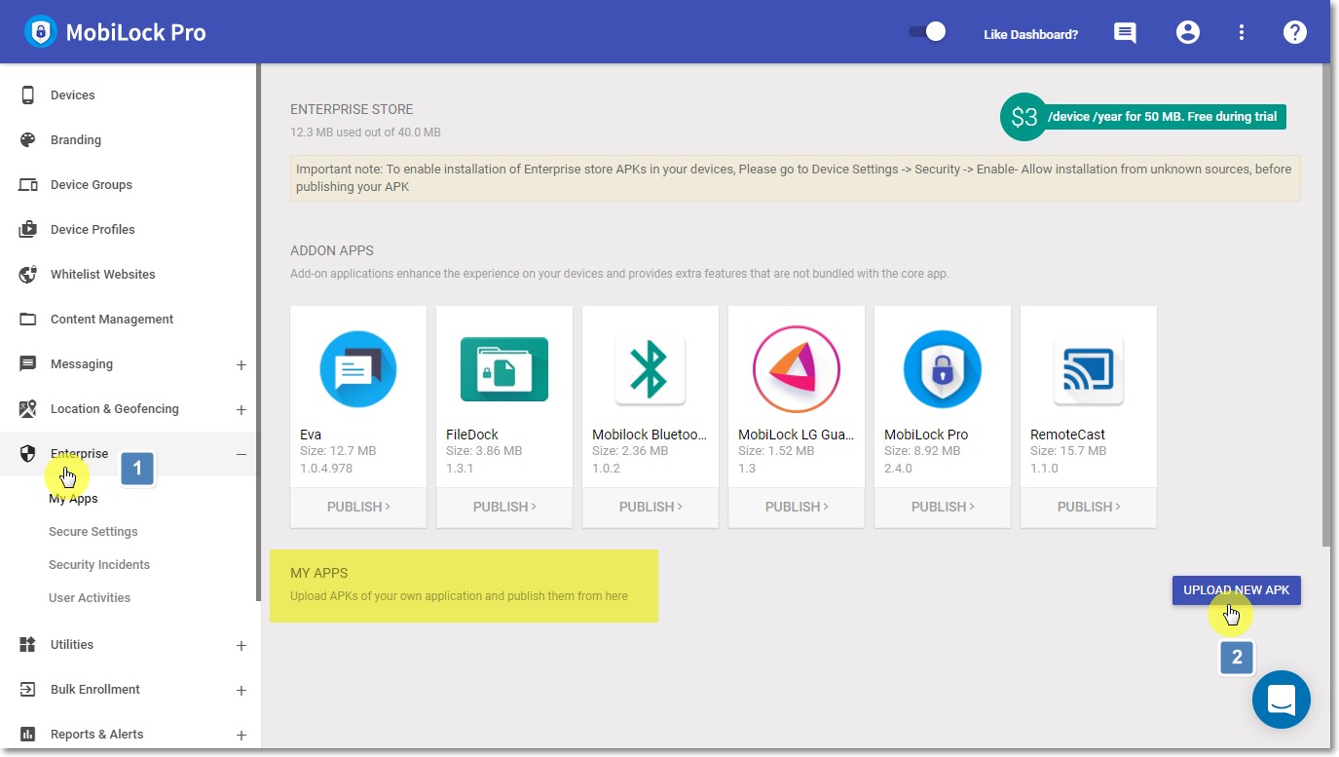The width and height of the screenshot is (1339, 757).
Task: Click the MobiLock Pro logo icon
Action: pos(40,32)
